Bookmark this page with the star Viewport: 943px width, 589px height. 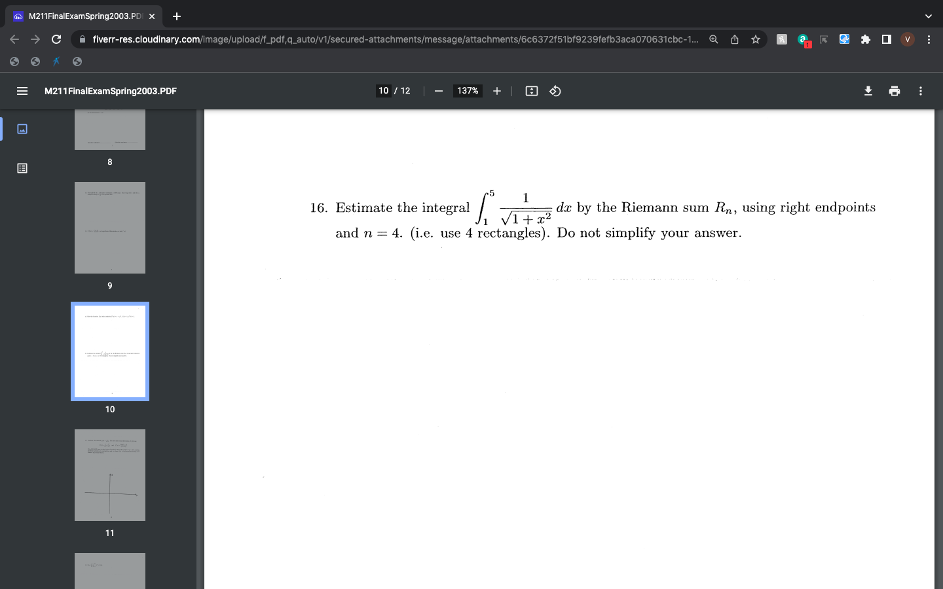coord(756,39)
